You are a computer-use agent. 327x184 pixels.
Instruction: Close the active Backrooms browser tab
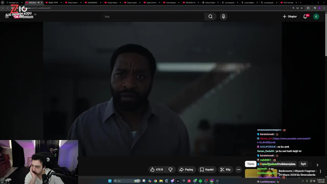coord(42,3)
